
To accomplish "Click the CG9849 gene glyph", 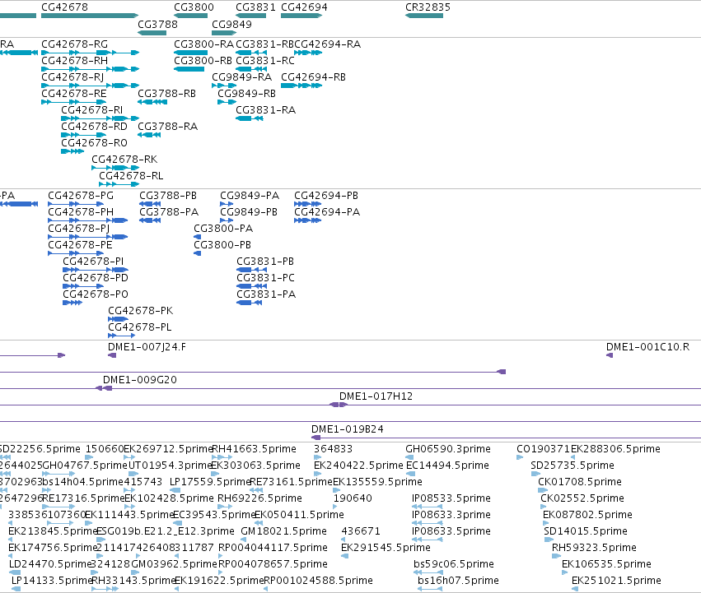I will [224, 33].
